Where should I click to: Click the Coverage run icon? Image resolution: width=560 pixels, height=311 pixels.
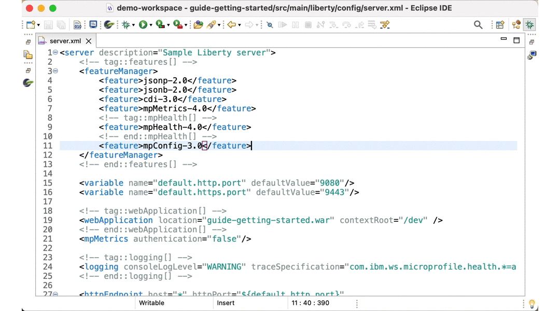(x=160, y=25)
